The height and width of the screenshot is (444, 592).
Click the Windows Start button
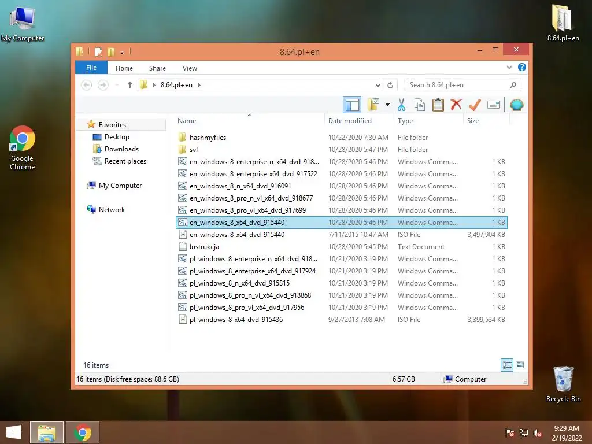[14, 432]
